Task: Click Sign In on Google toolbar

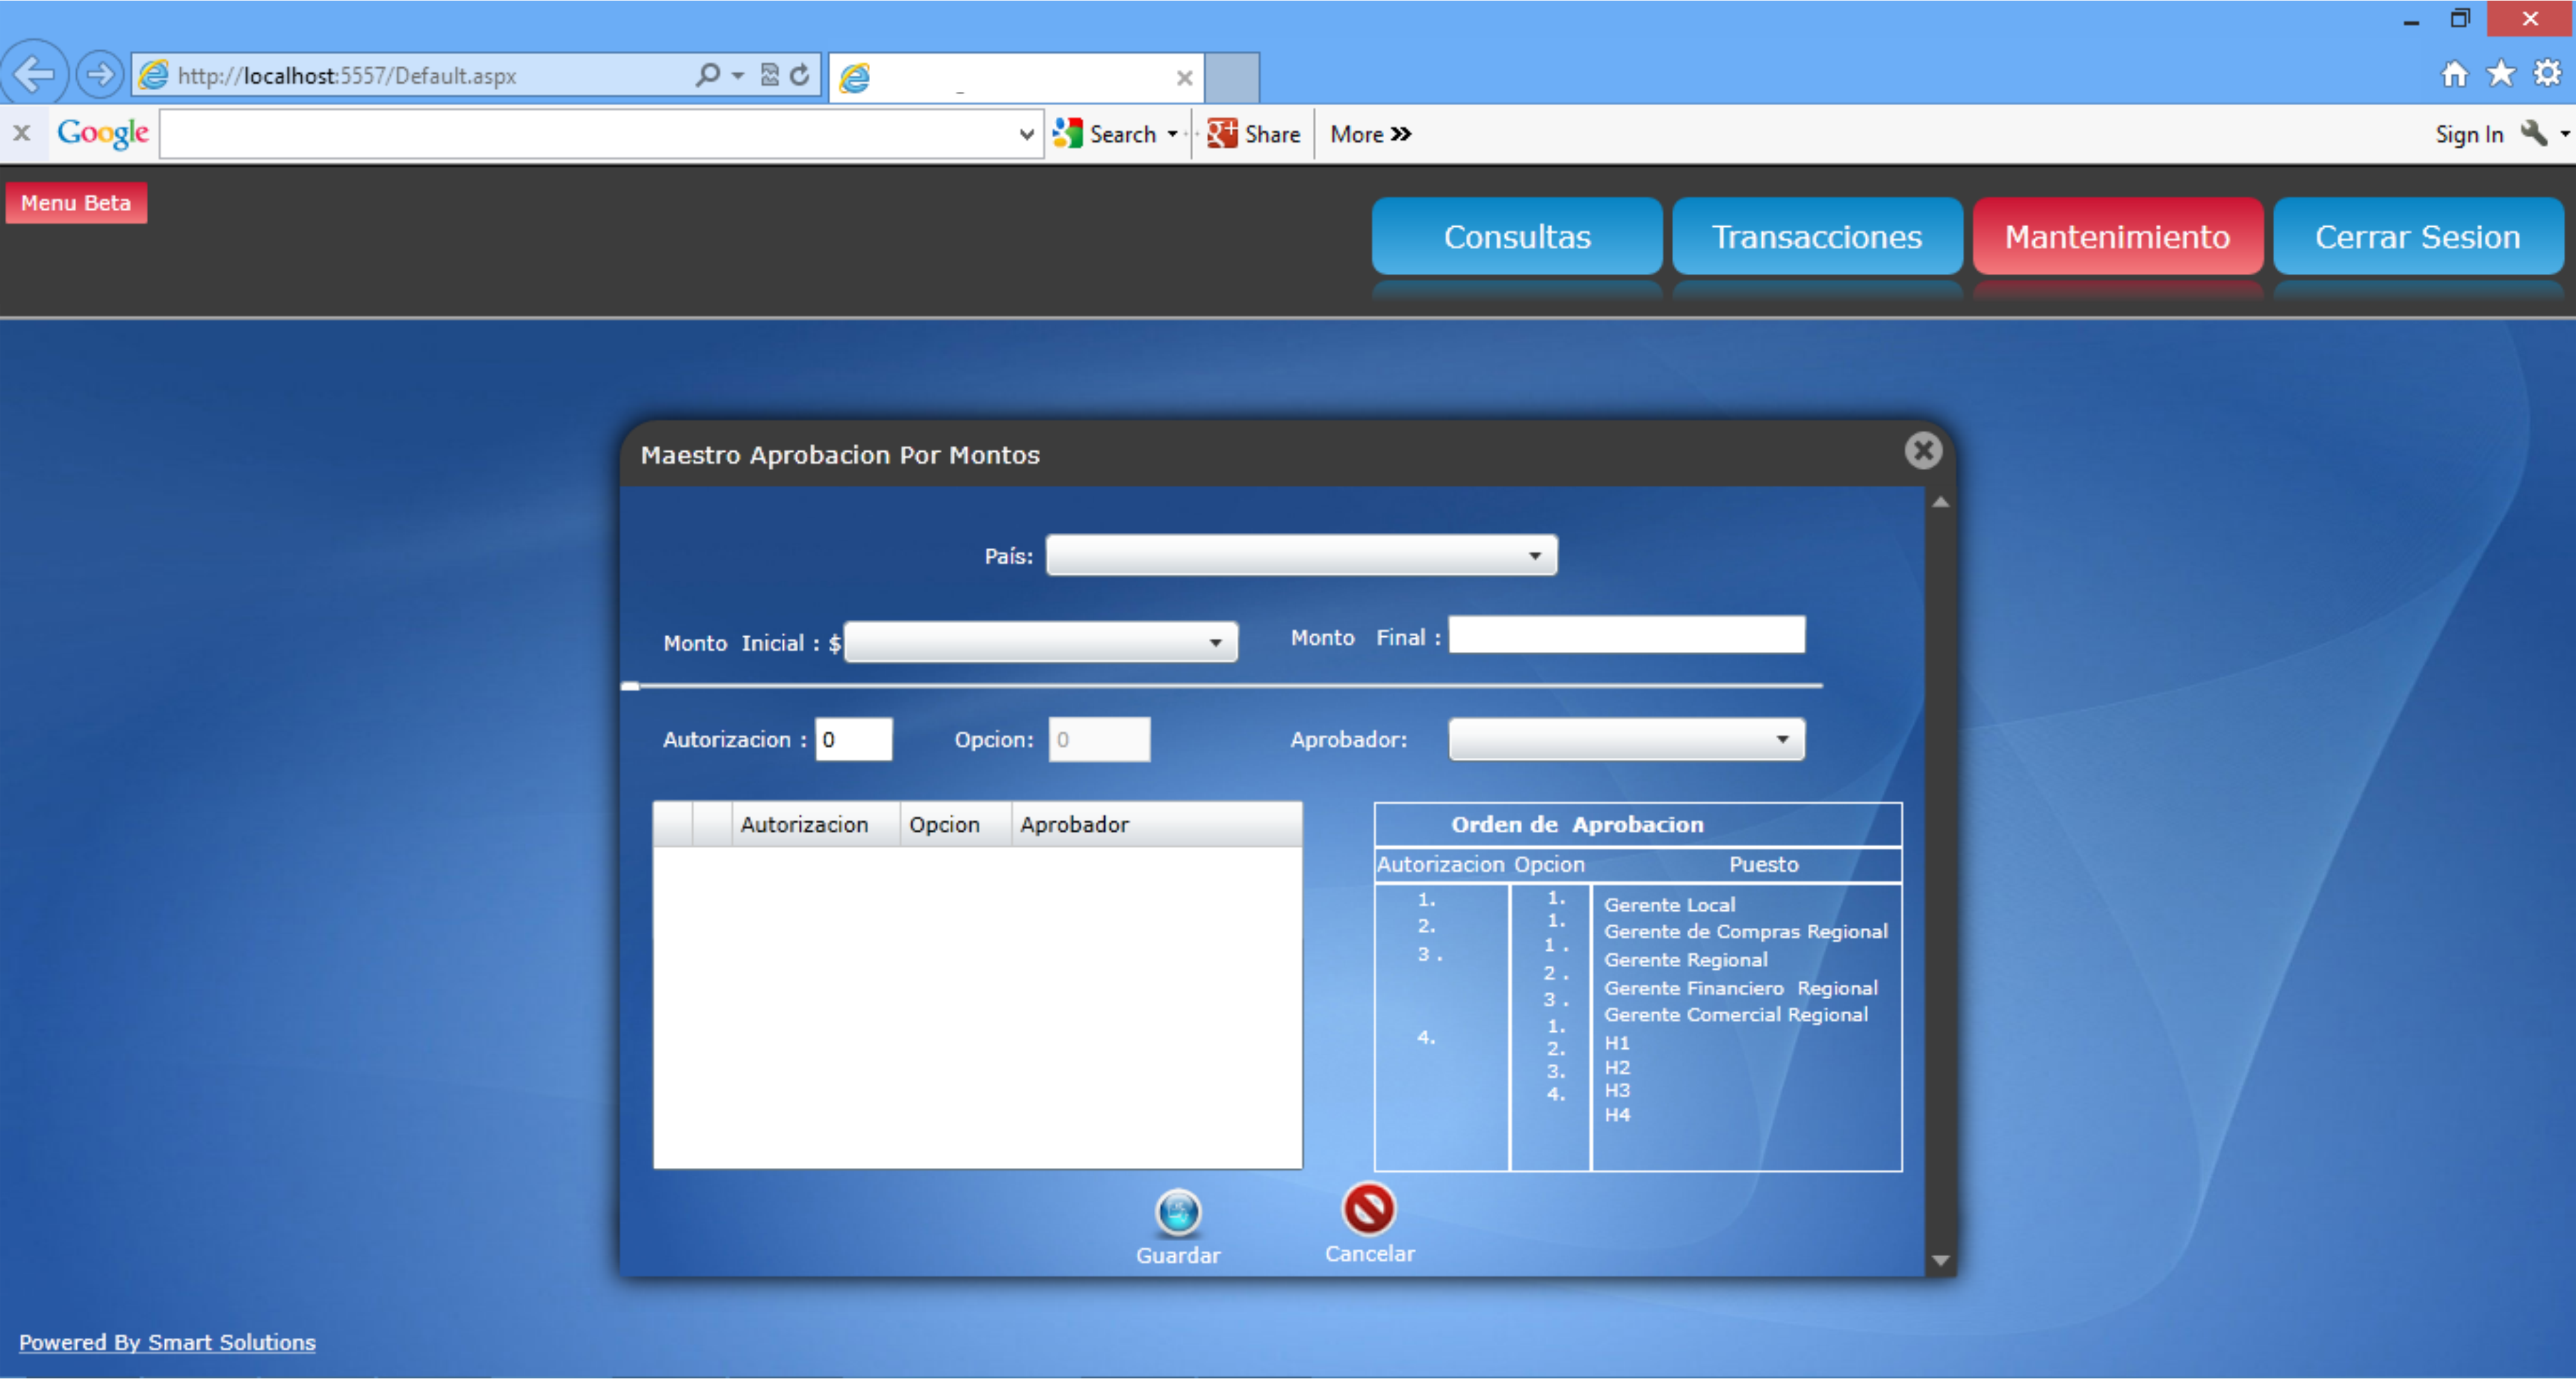Action: click(2468, 134)
